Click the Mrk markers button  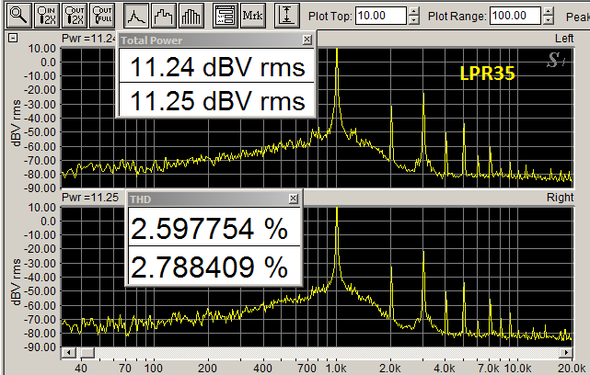(x=252, y=16)
